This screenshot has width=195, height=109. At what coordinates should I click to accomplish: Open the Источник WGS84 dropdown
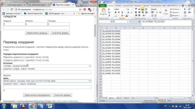coord(47,66)
